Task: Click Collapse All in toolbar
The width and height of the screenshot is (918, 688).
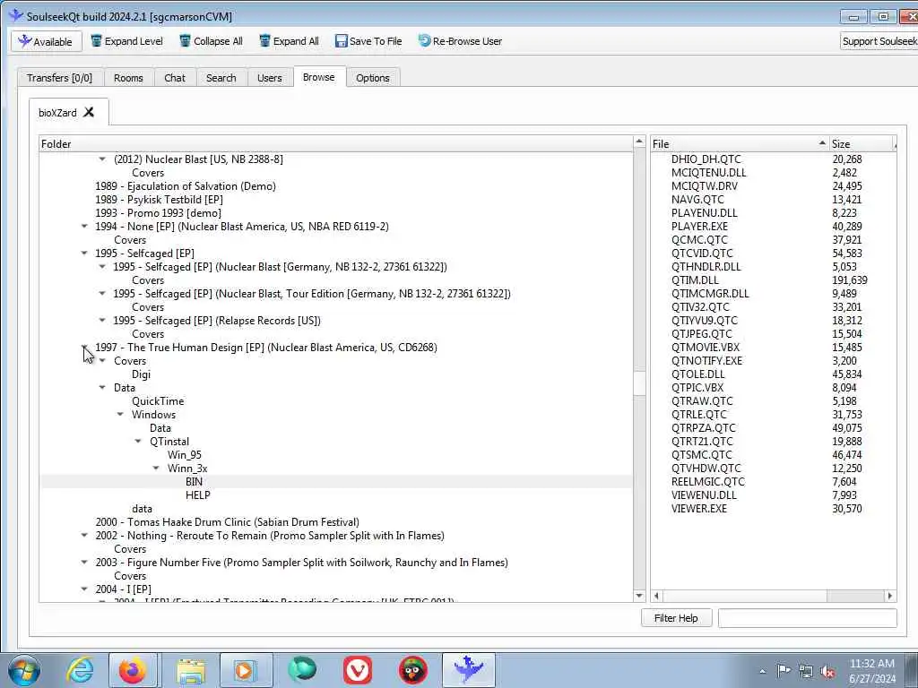Action: click(211, 41)
